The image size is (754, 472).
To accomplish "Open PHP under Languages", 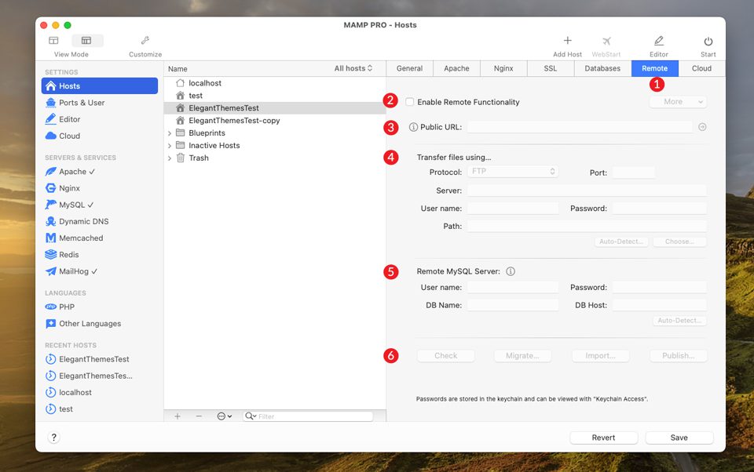I will point(64,308).
